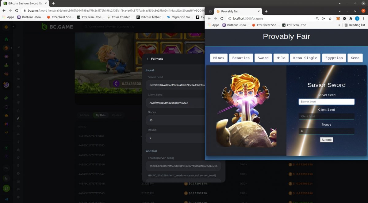Image resolution: width=368 pixels, height=203 pixels.
Task: Click the Sword game button
Action: [x=263, y=58]
